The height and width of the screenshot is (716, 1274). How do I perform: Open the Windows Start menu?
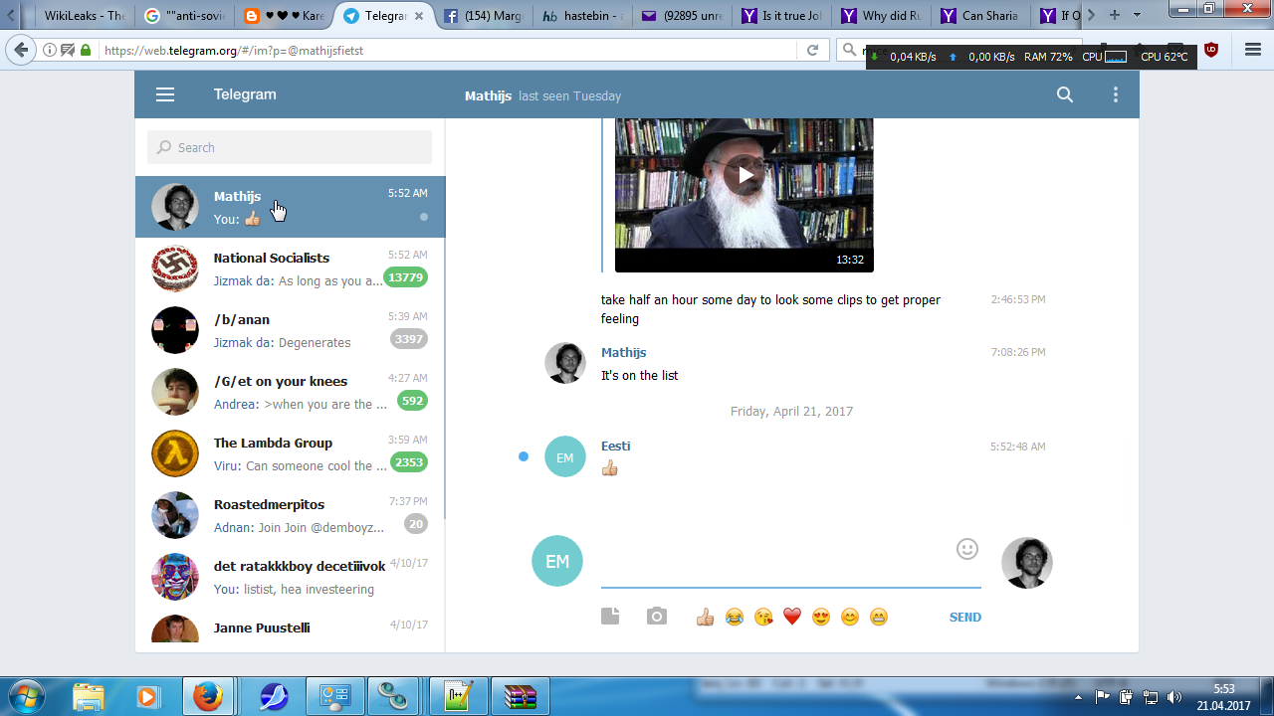coord(27,696)
